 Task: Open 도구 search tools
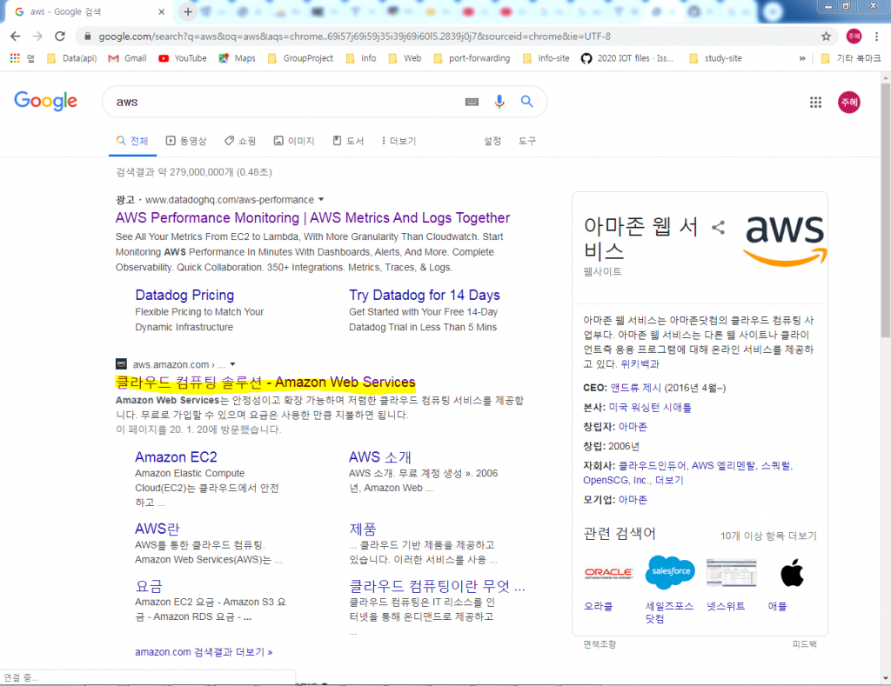coord(526,141)
